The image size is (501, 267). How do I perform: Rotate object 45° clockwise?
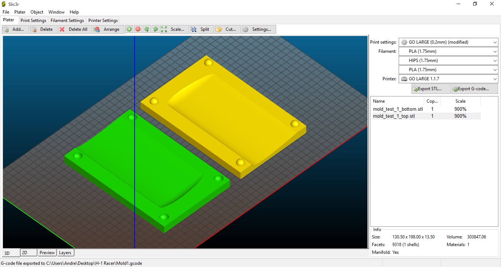point(155,29)
